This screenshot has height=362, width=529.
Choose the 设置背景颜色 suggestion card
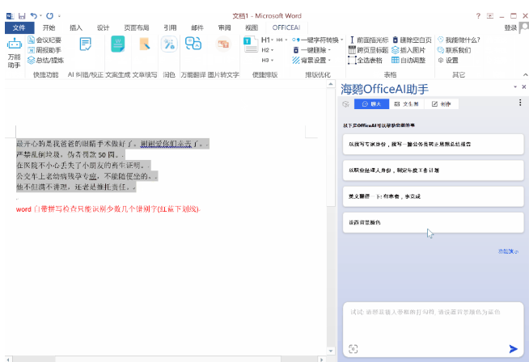click(x=434, y=222)
